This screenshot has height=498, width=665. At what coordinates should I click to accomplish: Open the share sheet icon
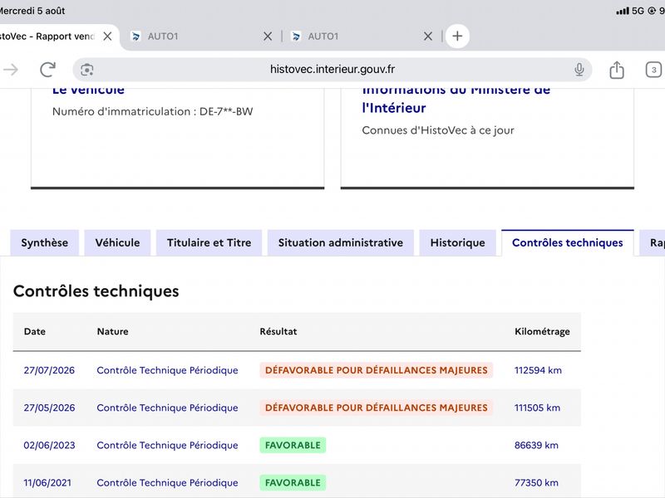pos(617,70)
